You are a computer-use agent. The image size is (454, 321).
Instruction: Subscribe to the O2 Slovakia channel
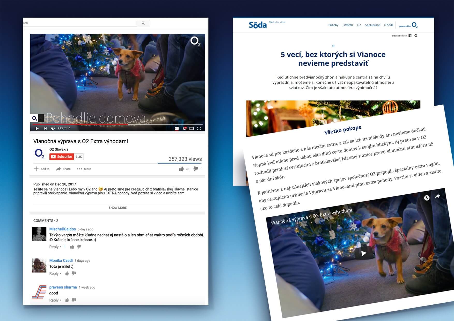(x=62, y=157)
